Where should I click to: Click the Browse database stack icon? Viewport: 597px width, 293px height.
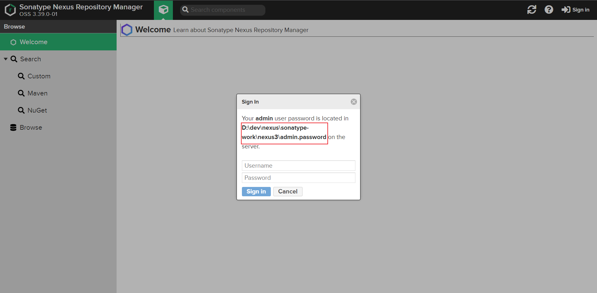pyautogui.click(x=13, y=128)
